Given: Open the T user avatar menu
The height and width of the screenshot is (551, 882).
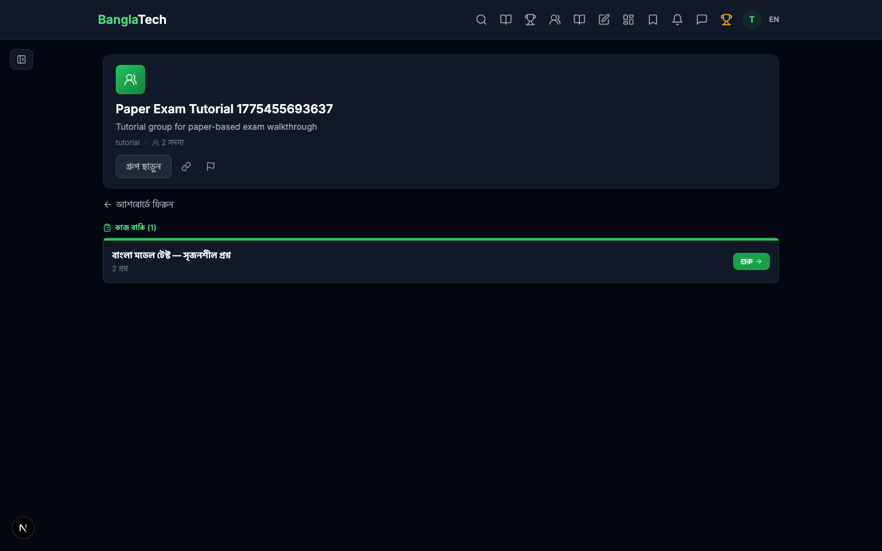Looking at the screenshot, I should coord(752,20).
